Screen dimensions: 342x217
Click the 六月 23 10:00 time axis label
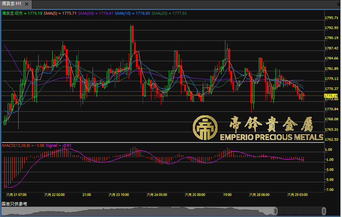pos(119,195)
